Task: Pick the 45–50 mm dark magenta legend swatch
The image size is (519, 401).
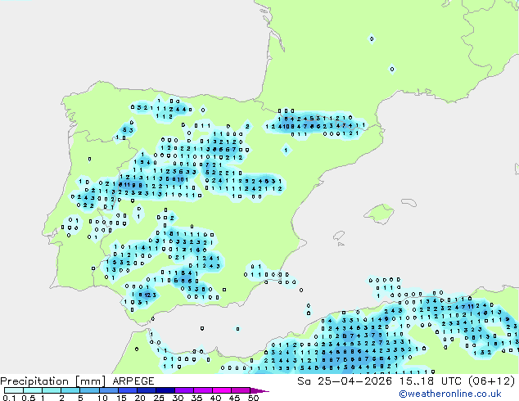Action: click(241, 390)
